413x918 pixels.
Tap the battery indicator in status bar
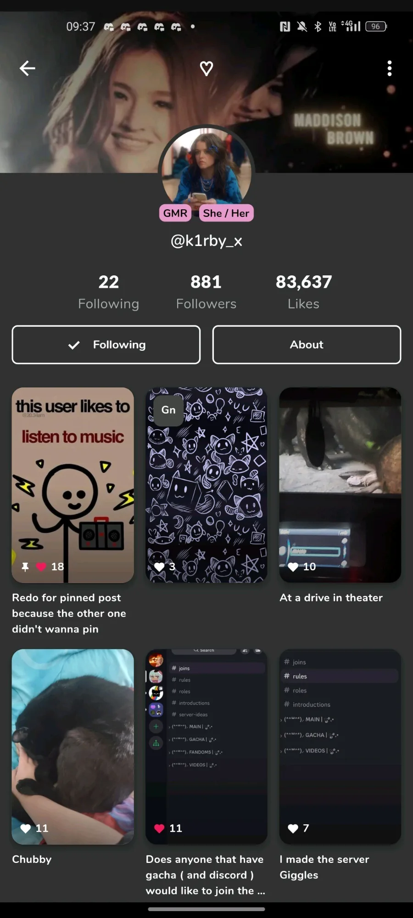[376, 27]
